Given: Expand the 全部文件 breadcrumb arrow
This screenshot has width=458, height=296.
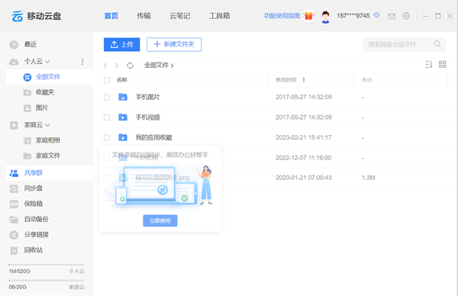Looking at the screenshot, I should pyautogui.click(x=172, y=66).
